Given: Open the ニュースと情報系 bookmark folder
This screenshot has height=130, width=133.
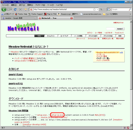Looking at the screenshot, I should (x=110, y=14).
